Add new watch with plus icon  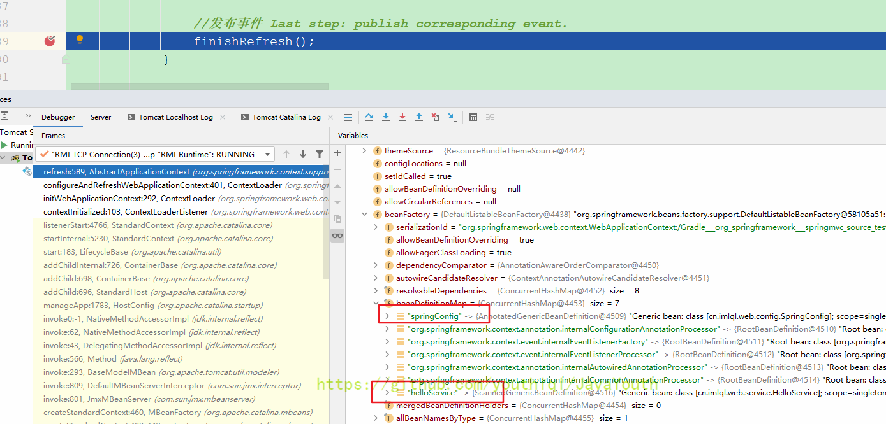pyautogui.click(x=337, y=153)
